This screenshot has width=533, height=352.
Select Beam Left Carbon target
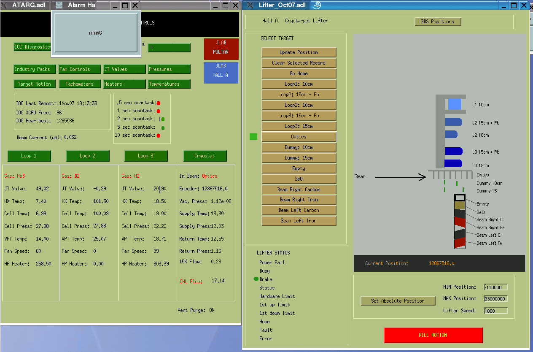299,210
